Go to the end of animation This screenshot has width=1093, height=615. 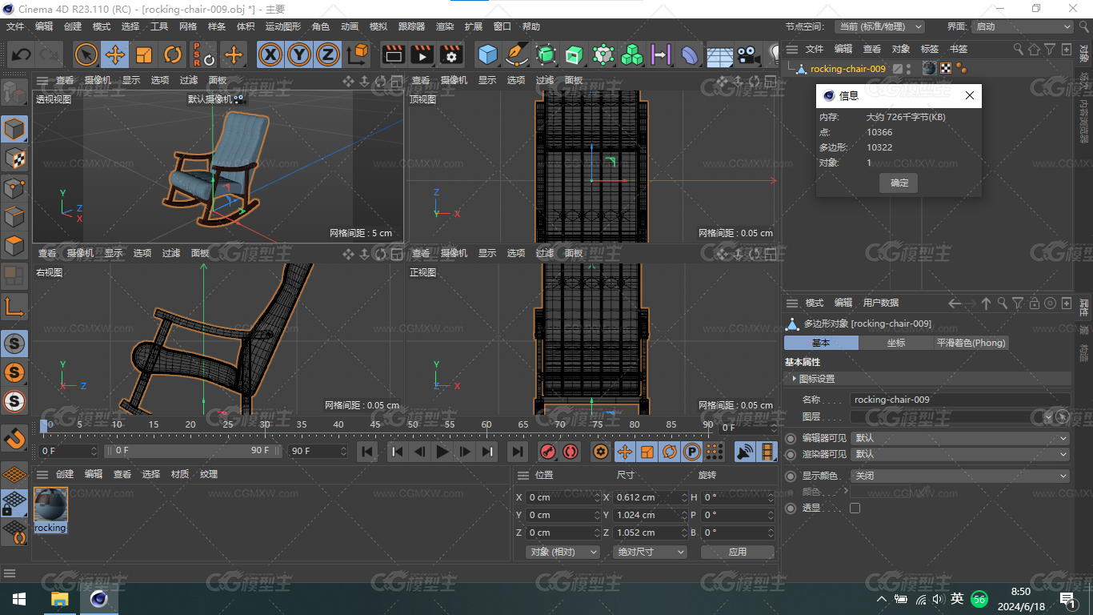click(x=518, y=452)
